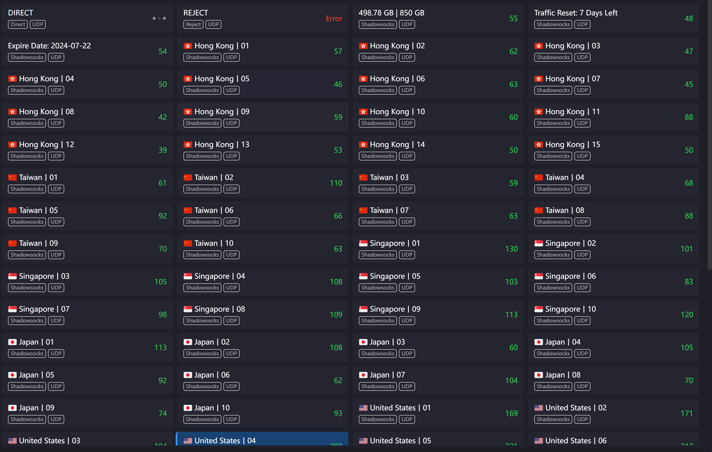Click the Japan flag icon on Japan | 04
The image size is (712, 452).
539,342
